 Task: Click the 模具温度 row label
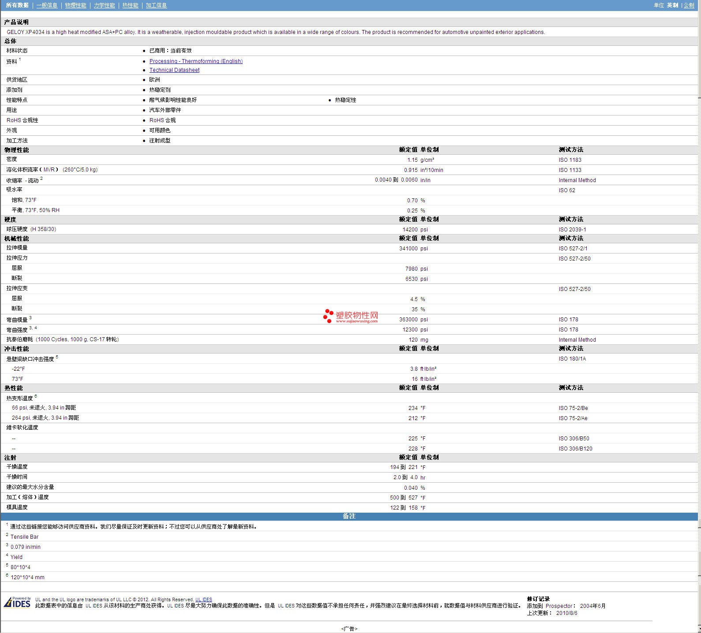17,507
